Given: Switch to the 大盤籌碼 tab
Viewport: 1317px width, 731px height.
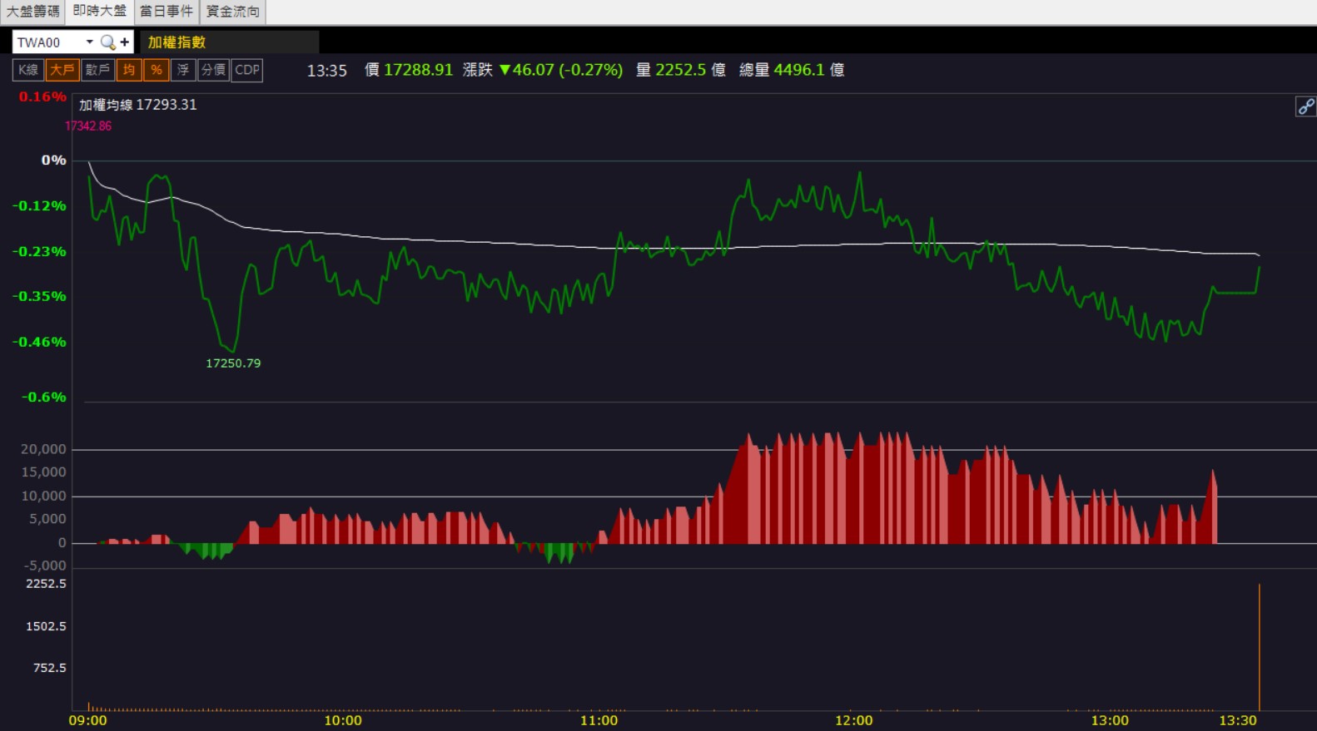Looking at the screenshot, I should (33, 12).
